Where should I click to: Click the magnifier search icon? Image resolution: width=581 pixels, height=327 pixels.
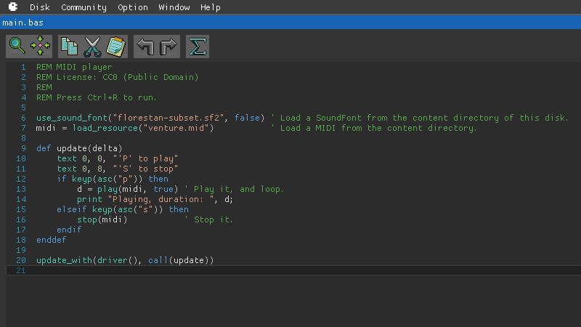pyautogui.click(x=17, y=47)
